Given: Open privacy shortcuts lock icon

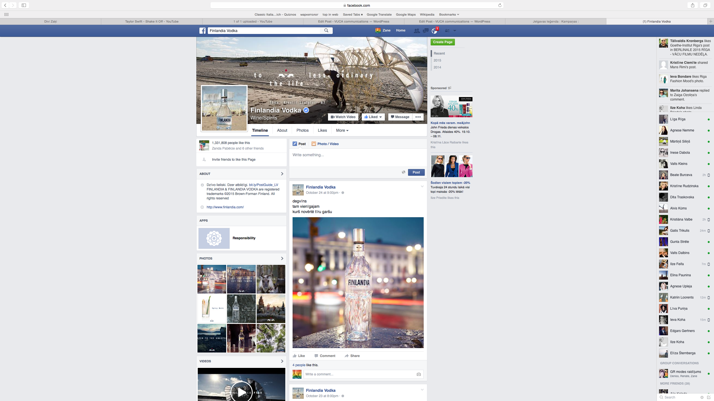Looking at the screenshot, I should [447, 31].
